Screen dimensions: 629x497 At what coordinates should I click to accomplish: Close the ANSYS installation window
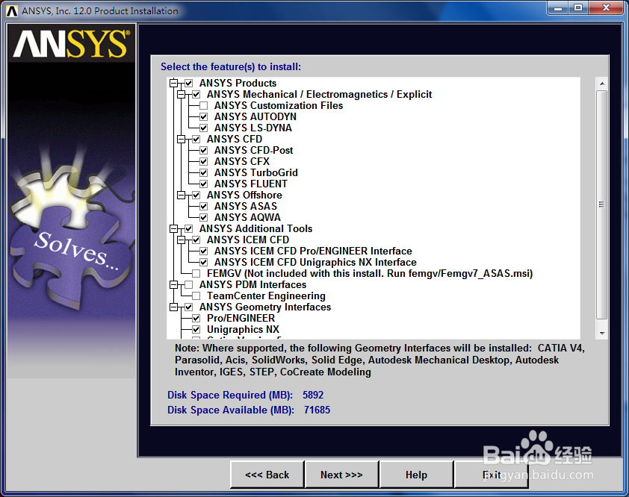coord(606,8)
